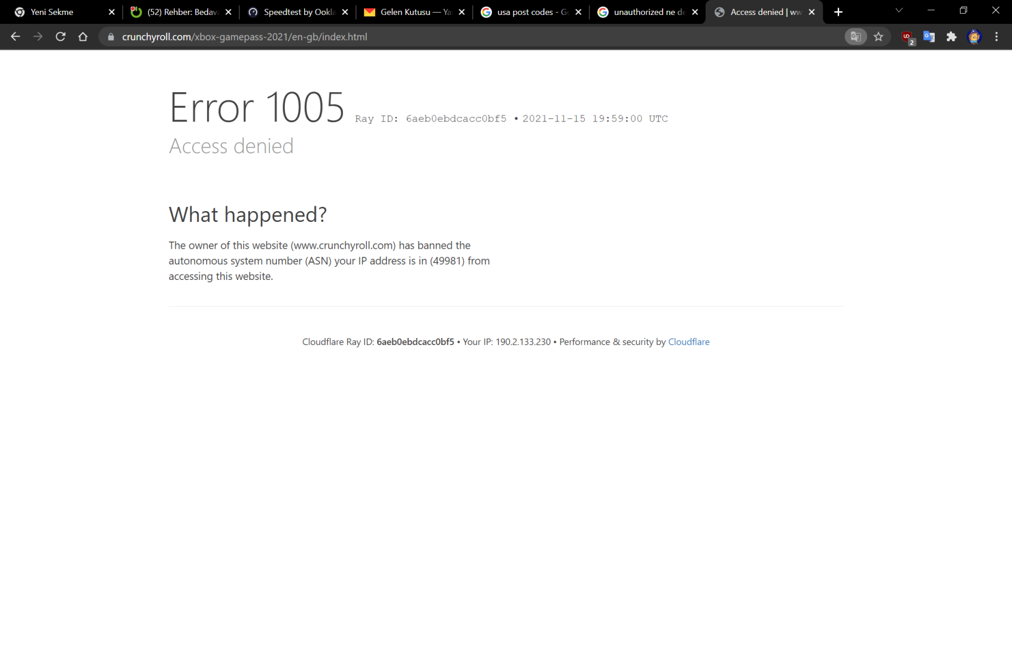Viewport: 1012px width, 646px height.
Task: Click the Cloudflare link in the footer
Action: click(689, 342)
